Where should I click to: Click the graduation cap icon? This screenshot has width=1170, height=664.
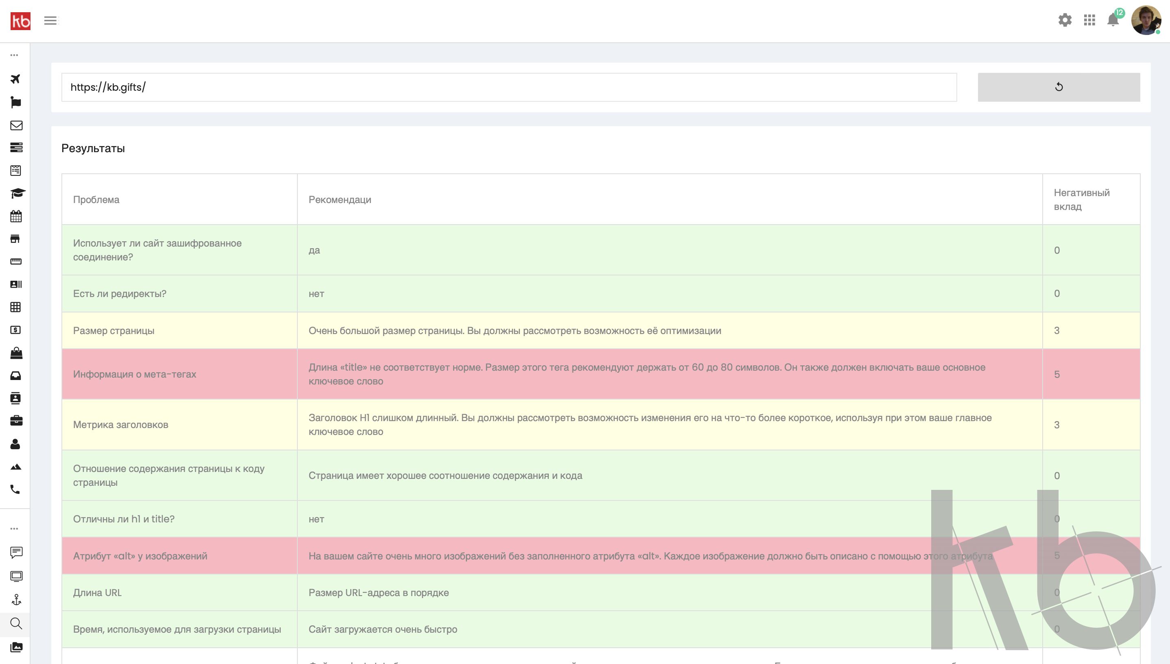17,193
